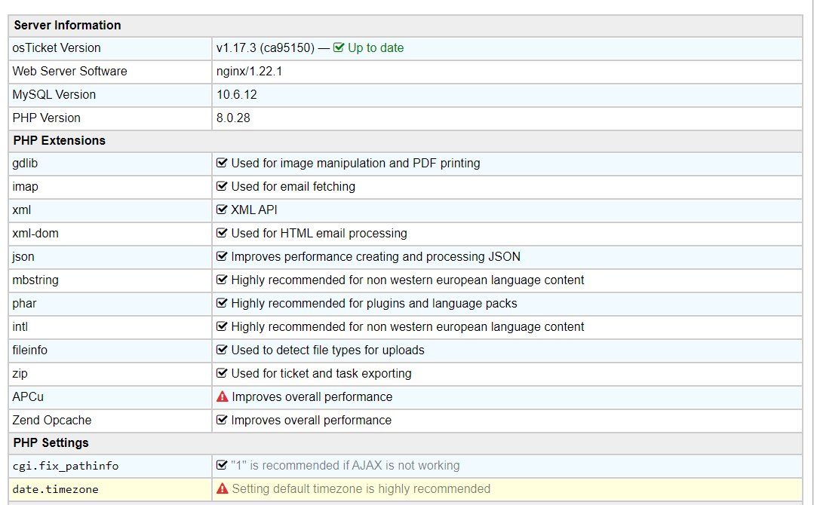Click the fileinfo extension name

(29, 350)
